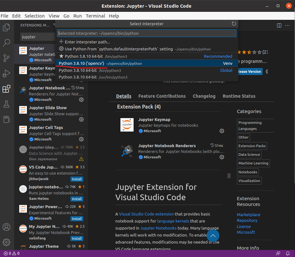Click the Notebooks category tag
The width and height of the screenshot is (295, 257).
[x=248, y=172]
